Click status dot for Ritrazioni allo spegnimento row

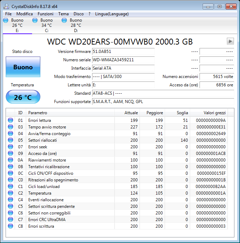coord(10,180)
